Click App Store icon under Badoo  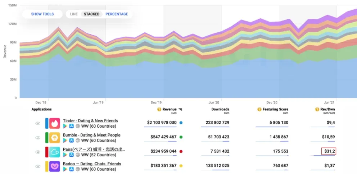[x=72, y=169]
